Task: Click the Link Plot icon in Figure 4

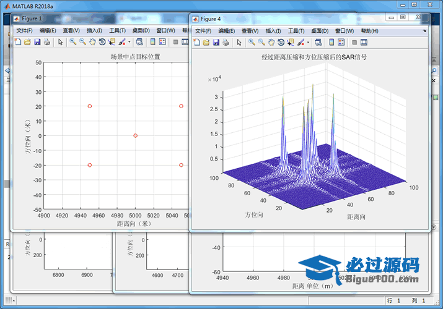Action: [318, 43]
